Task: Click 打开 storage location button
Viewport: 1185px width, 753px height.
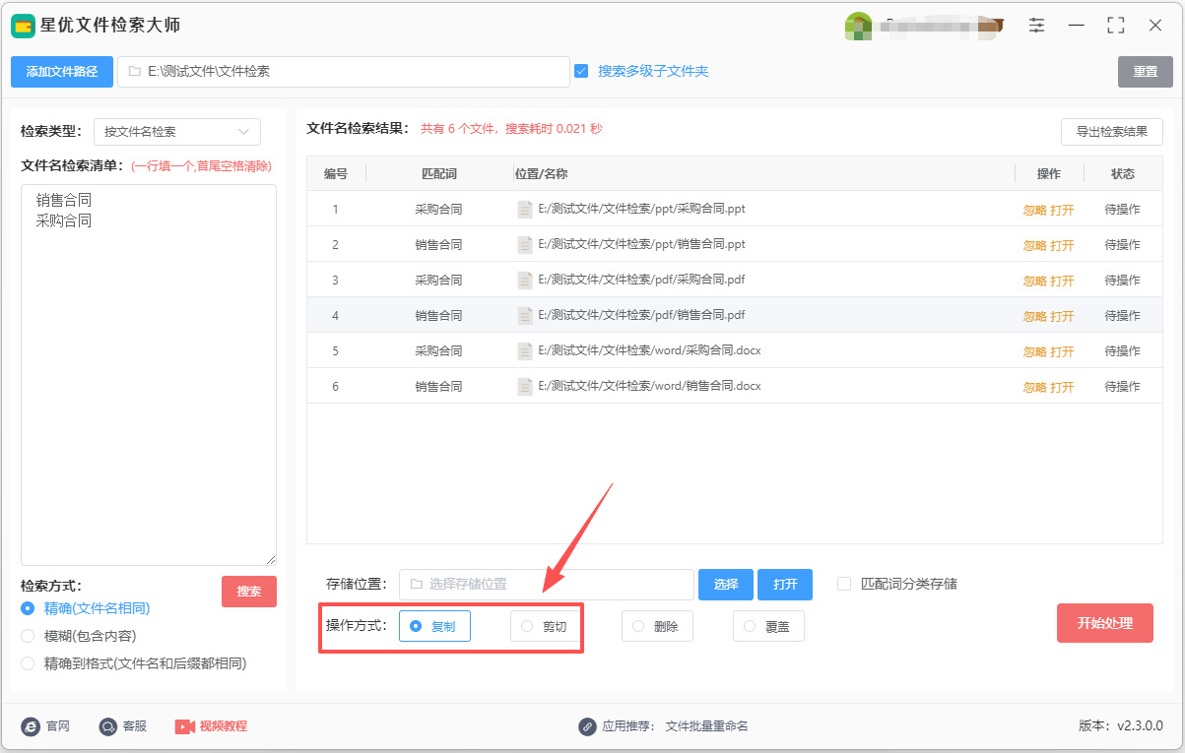Action: click(x=785, y=585)
